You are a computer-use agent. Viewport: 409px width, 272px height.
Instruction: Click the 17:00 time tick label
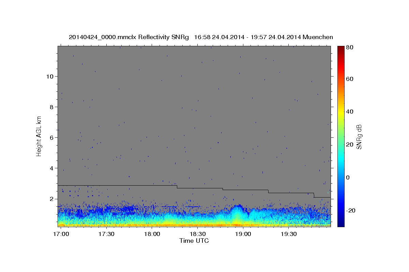tap(61, 234)
